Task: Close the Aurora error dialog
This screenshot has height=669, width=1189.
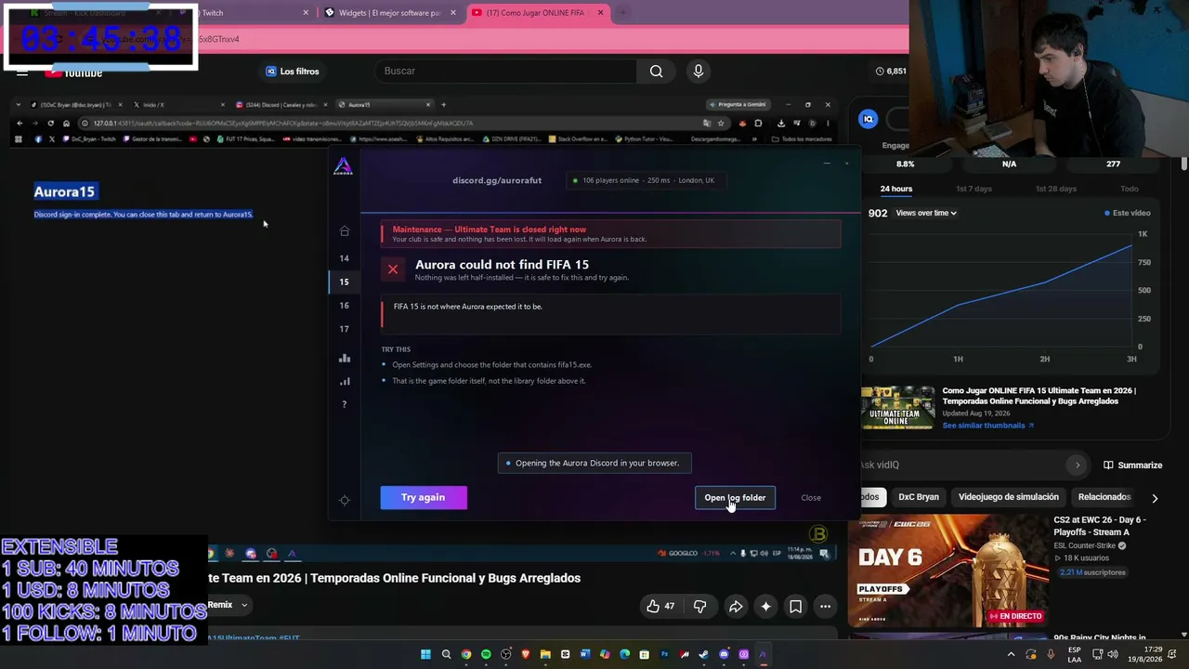Action: pos(811,497)
